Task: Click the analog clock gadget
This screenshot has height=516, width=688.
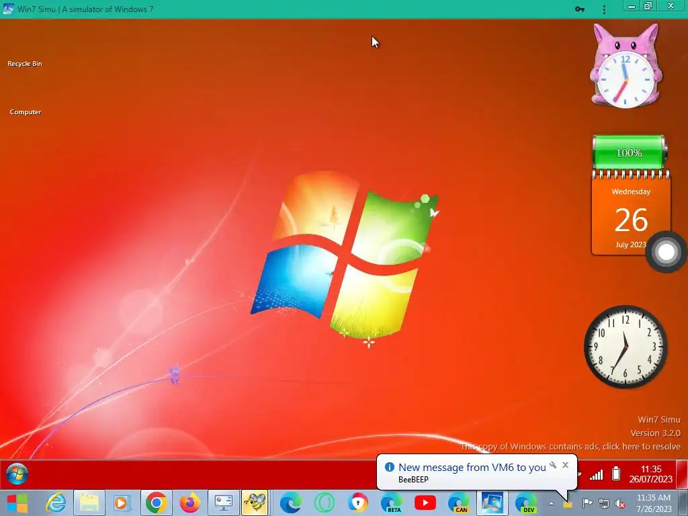Action: pos(626,347)
